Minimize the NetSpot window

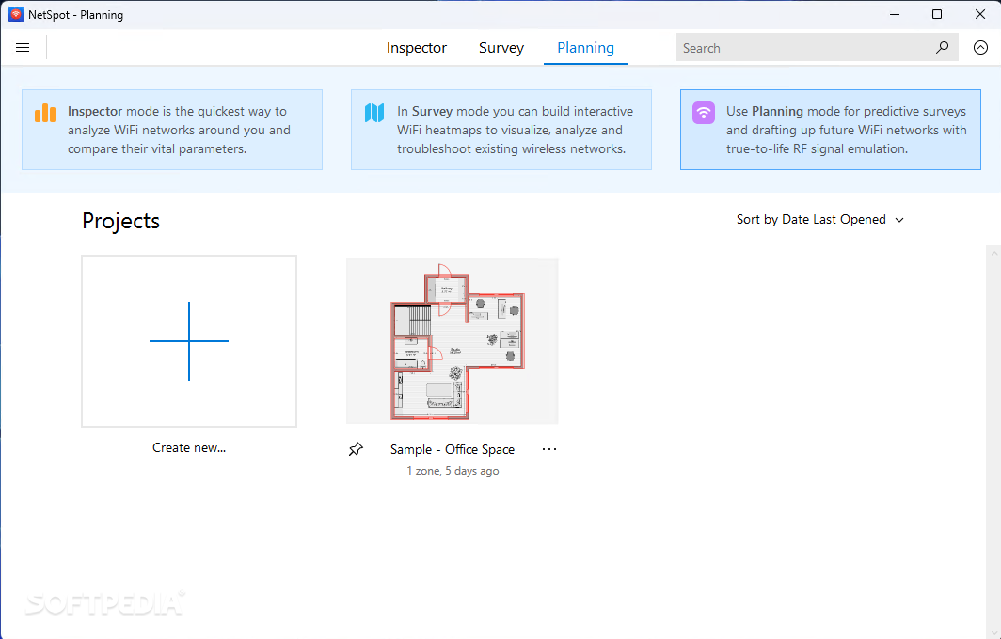click(x=895, y=14)
